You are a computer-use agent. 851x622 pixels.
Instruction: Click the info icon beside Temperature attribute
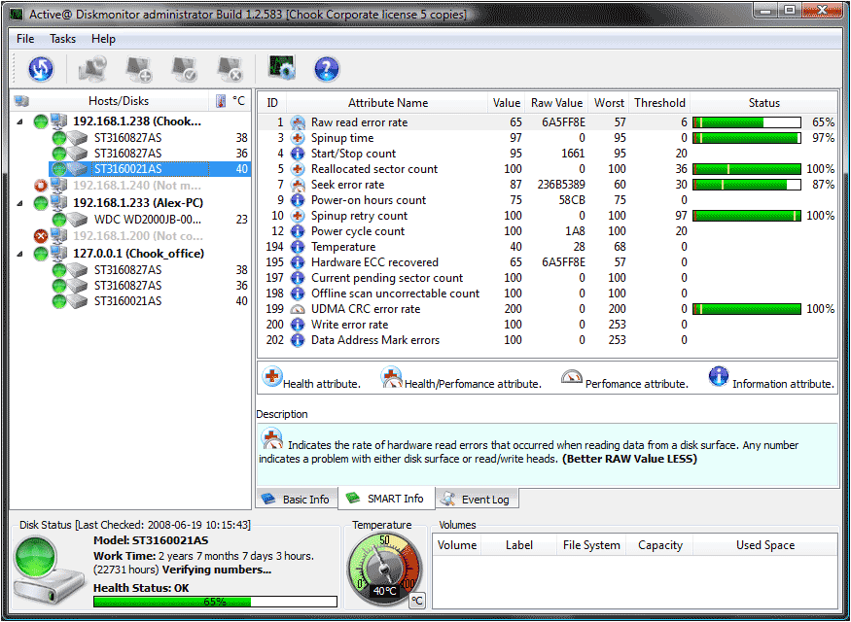298,247
